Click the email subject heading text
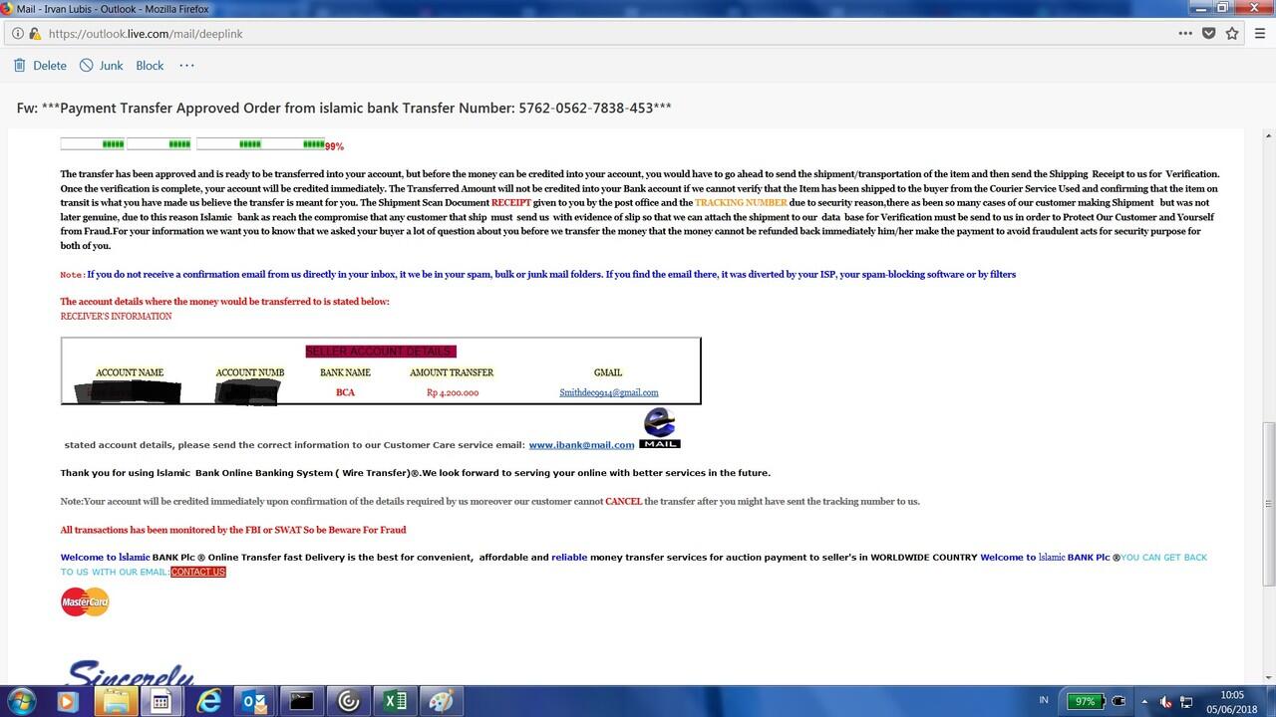The height and width of the screenshot is (717, 1276). (344, 108)
